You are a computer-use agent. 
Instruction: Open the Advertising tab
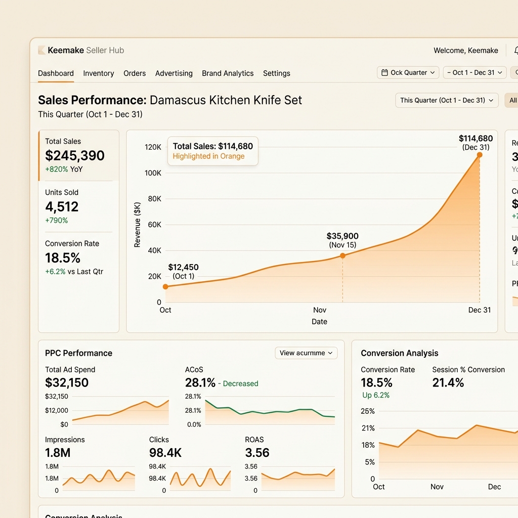click(174, 73)
